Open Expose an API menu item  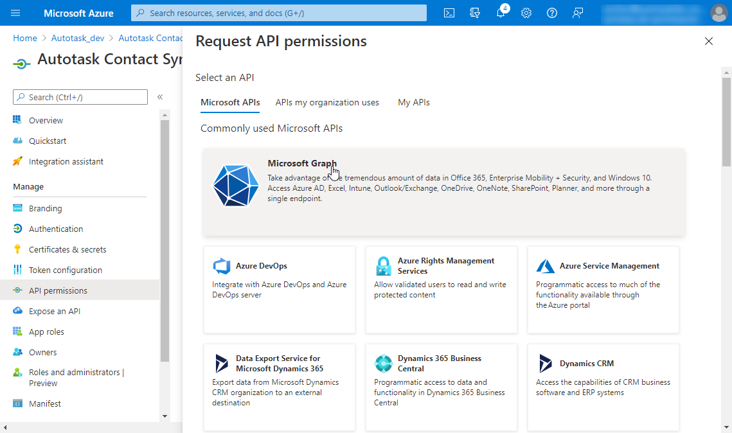[x=55, y=311]
